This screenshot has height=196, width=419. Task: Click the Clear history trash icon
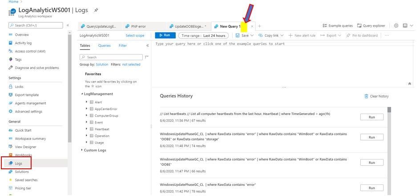pyautogui.click(x=367, y=96)
